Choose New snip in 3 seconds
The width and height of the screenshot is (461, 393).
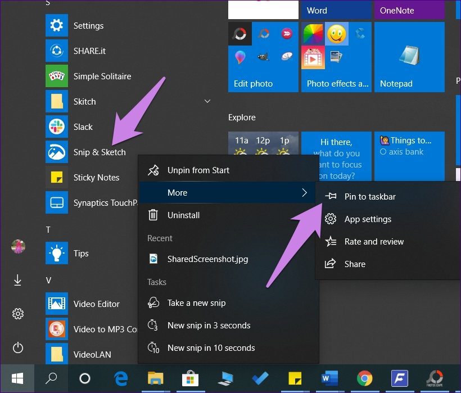click(x=228, y=325)
